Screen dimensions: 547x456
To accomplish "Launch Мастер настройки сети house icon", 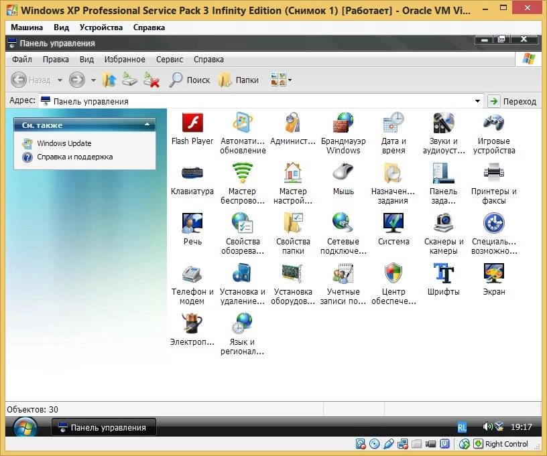I will pos(293,173).
